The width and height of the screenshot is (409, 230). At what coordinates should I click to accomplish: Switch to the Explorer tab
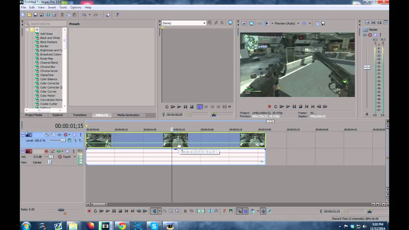tap(58, 115)
